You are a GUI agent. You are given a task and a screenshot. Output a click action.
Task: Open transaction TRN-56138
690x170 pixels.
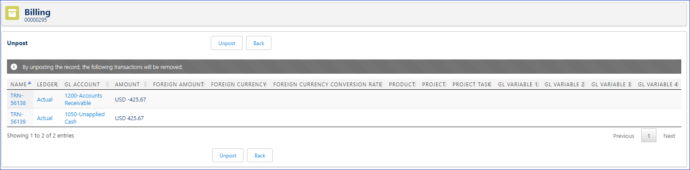18,99
